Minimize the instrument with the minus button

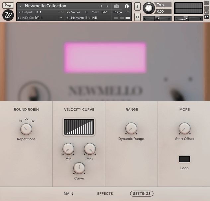tap(206, 8)
